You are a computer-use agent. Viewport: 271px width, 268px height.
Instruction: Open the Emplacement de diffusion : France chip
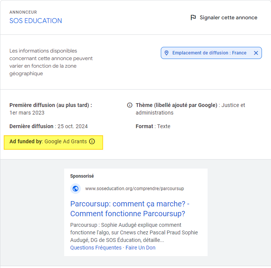[211, 53]
